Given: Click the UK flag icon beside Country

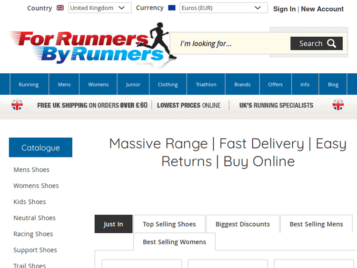Looking at the screenshot, I should (x=60, y=8).
